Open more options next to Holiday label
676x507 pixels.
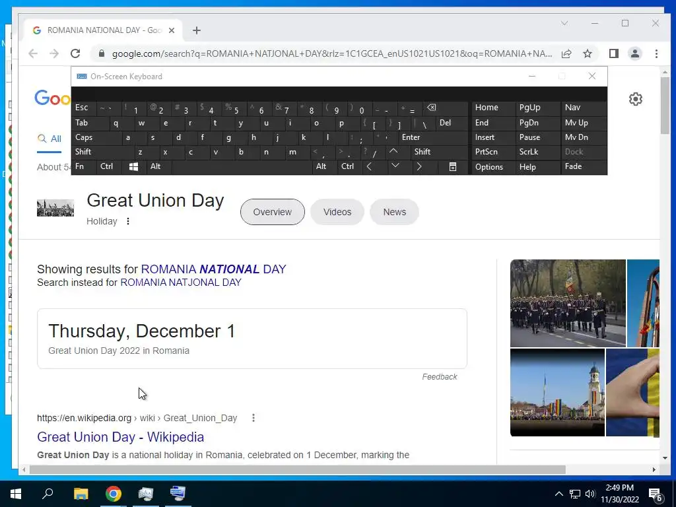[127, 221]
